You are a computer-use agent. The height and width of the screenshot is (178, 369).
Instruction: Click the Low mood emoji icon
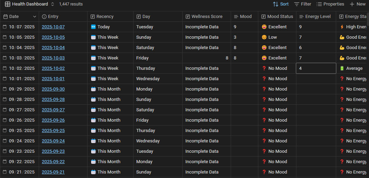(x=264, y=37)
